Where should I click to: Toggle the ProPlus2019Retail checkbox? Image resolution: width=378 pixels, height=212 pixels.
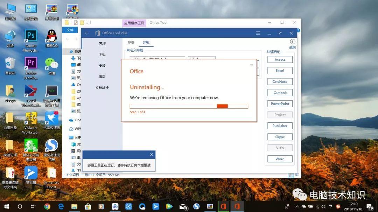pyautogui.click(x=134, y=58)
